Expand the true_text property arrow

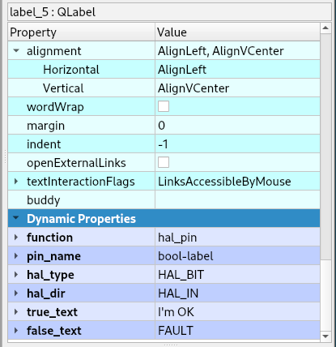point(16,312)
